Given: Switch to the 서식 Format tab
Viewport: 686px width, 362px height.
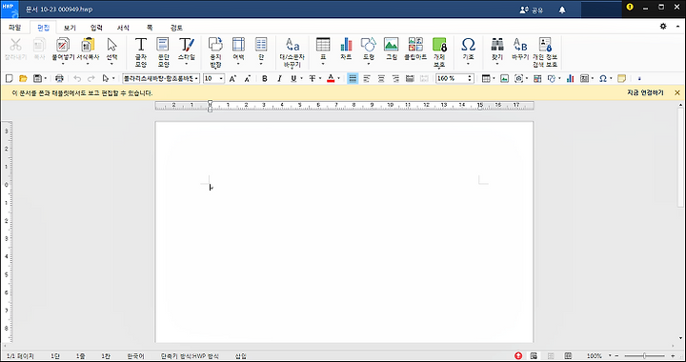Looking at the screenshot, I should pyautogui.click(x=123, y=28).
